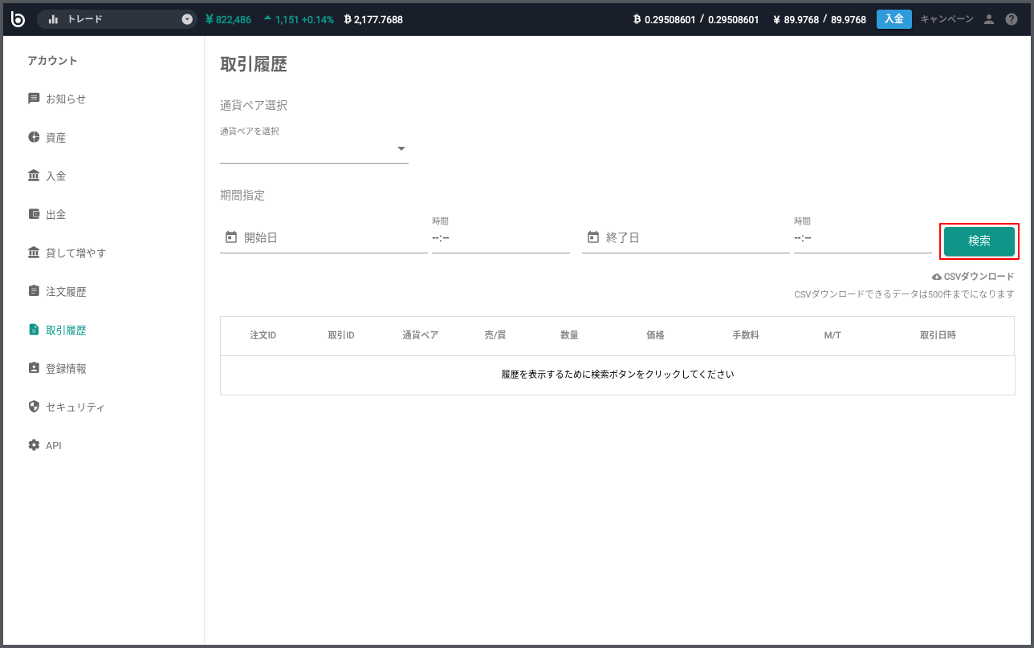Go to 注文履歴 page

click(66, 292)
